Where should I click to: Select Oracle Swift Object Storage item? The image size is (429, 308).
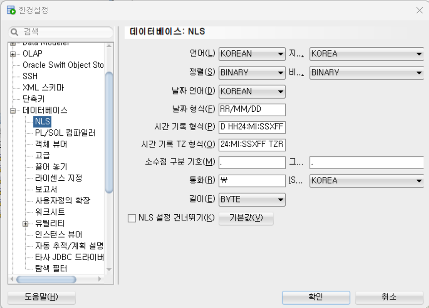click(63, 65)
